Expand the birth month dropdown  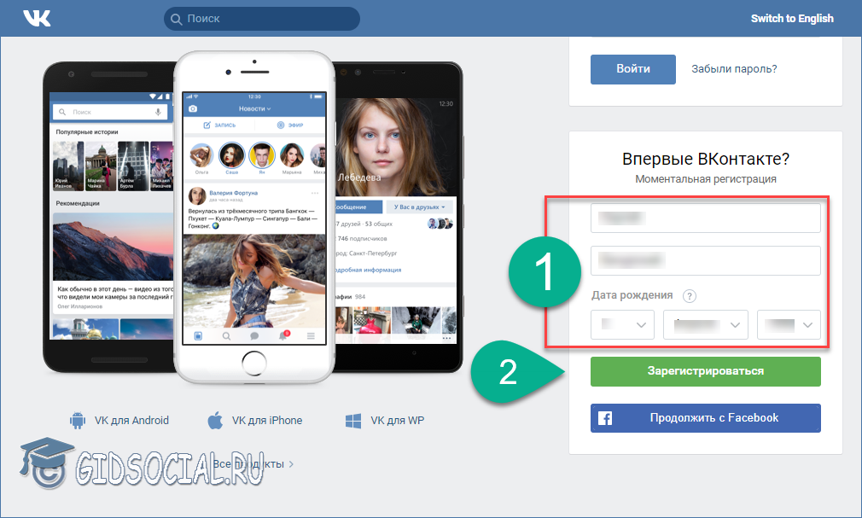tap(705, 324)
